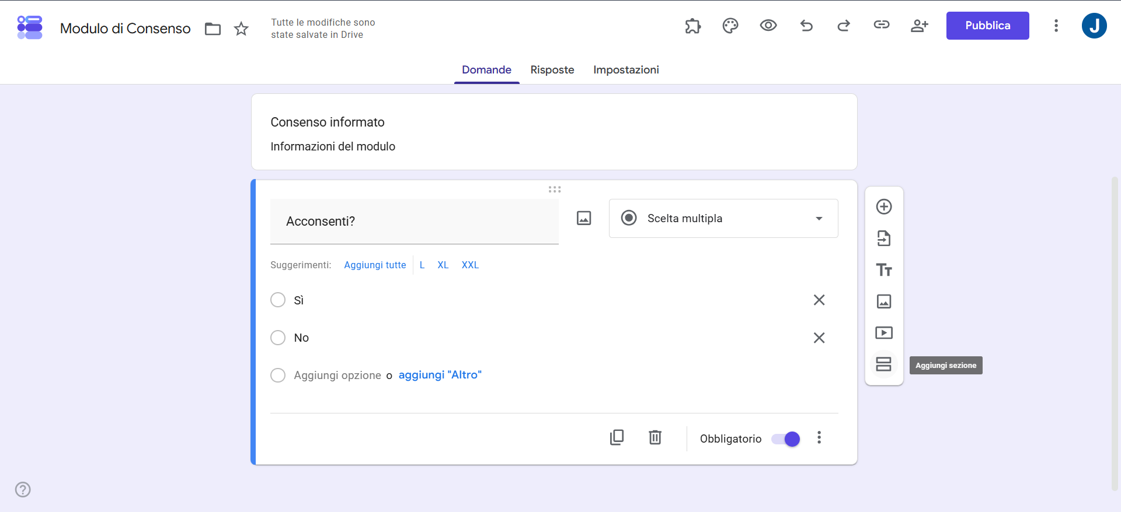Switch to Risposte tab
The height and width of the screenshot is (512, 1121).
tap(552, 70)
